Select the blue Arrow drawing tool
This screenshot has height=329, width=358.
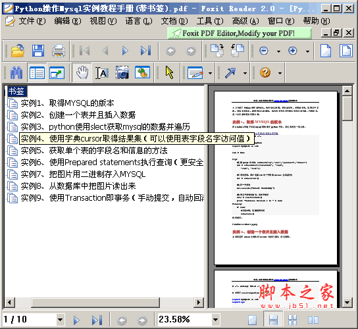(x=230, y=73)
